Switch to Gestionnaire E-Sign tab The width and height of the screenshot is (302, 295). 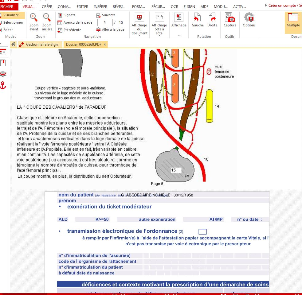pyautogui.click(x=41, y=45)
